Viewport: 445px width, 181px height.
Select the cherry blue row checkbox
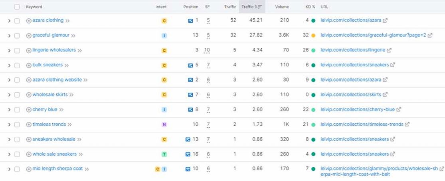[17, 110]
